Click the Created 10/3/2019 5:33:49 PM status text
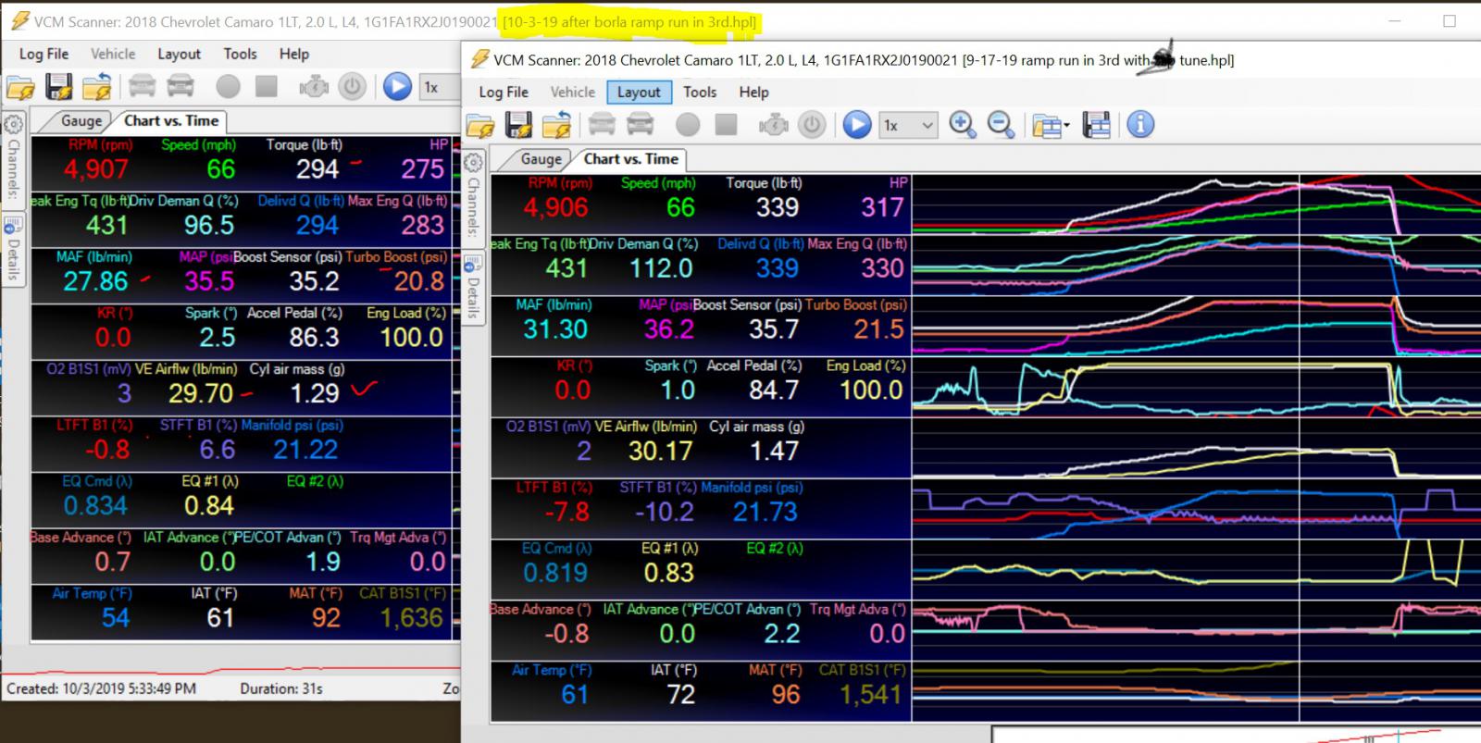Viewport: 1481px width, 743px height. coord(101,688)
